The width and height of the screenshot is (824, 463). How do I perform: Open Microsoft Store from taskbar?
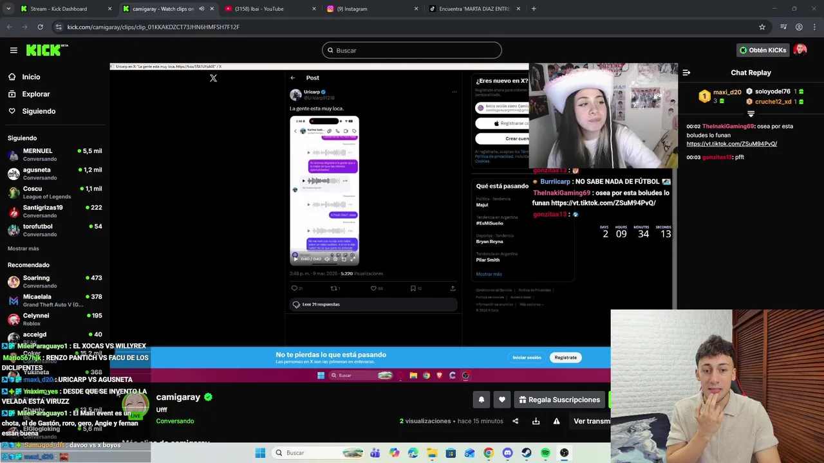point(451,453)
